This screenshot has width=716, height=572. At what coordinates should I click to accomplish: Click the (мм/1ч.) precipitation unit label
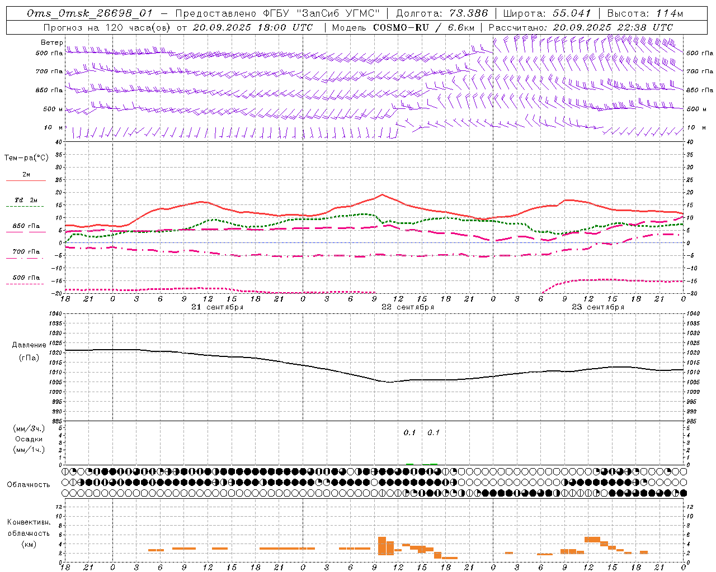click(29, 450)
